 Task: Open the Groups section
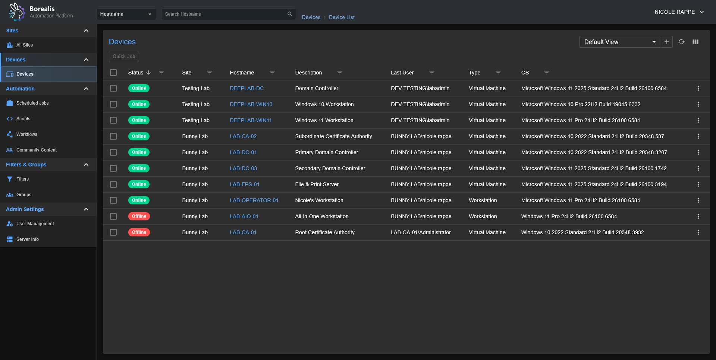coord(23,195)
